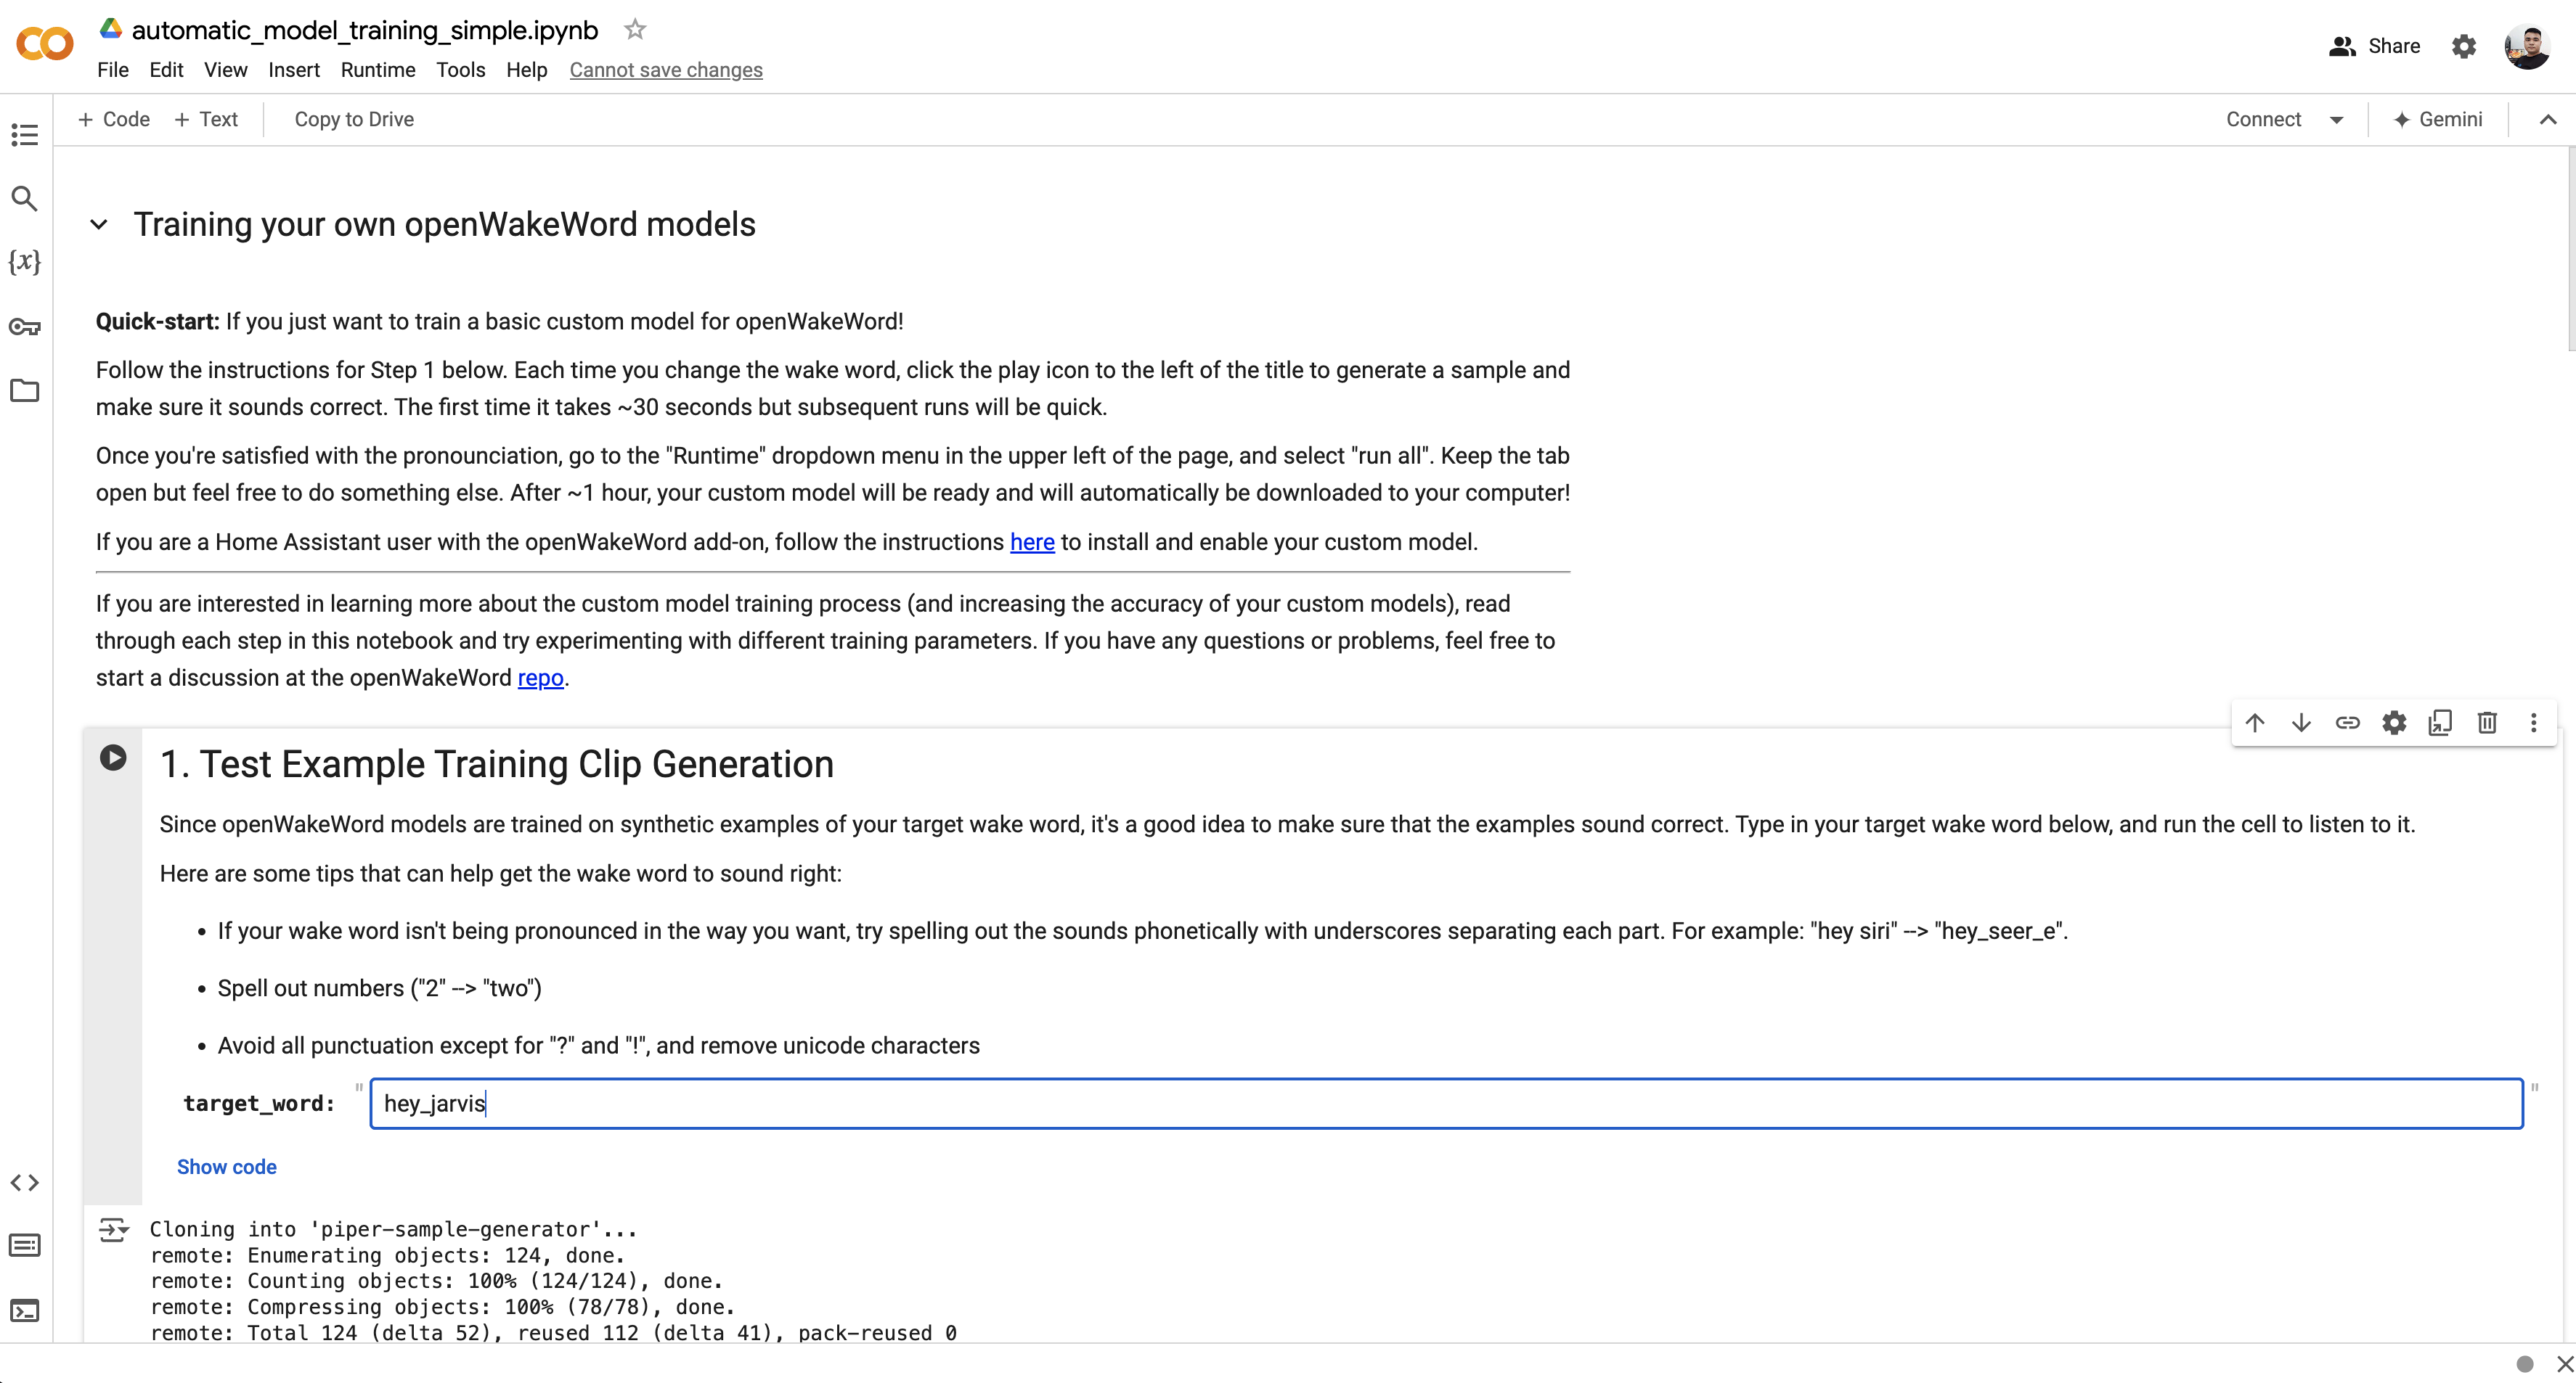This screenshot has width=2576, height=1383.
Task: Open the terminal panel icon
Action: coord(24,1310)
